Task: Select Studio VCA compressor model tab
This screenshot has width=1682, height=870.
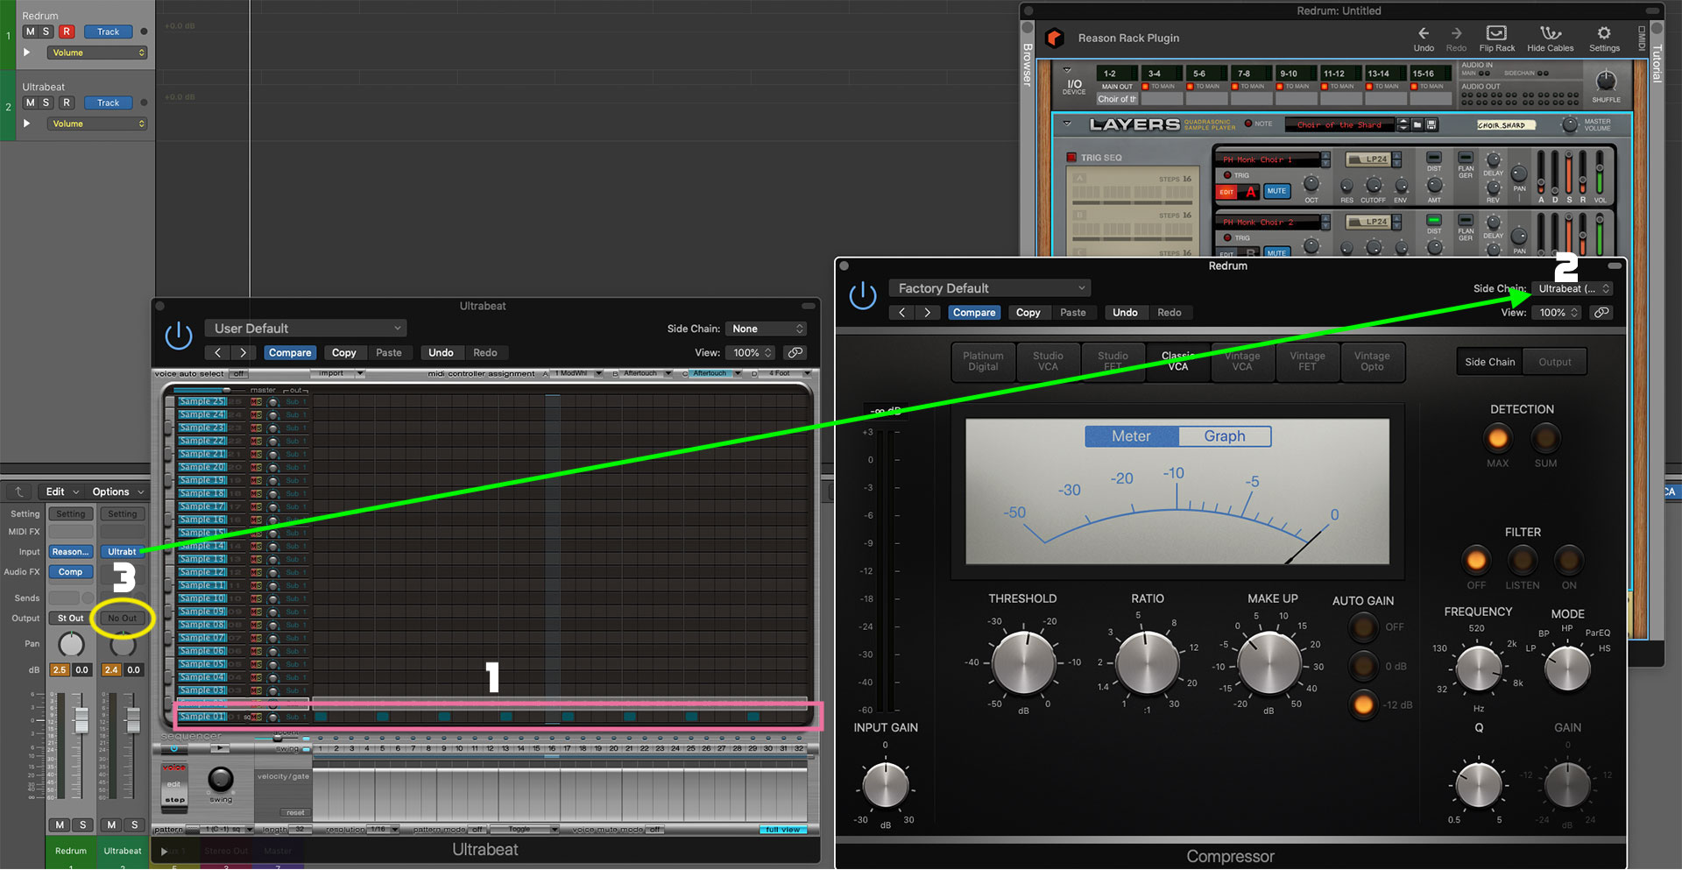Action: click(1048, 362)
